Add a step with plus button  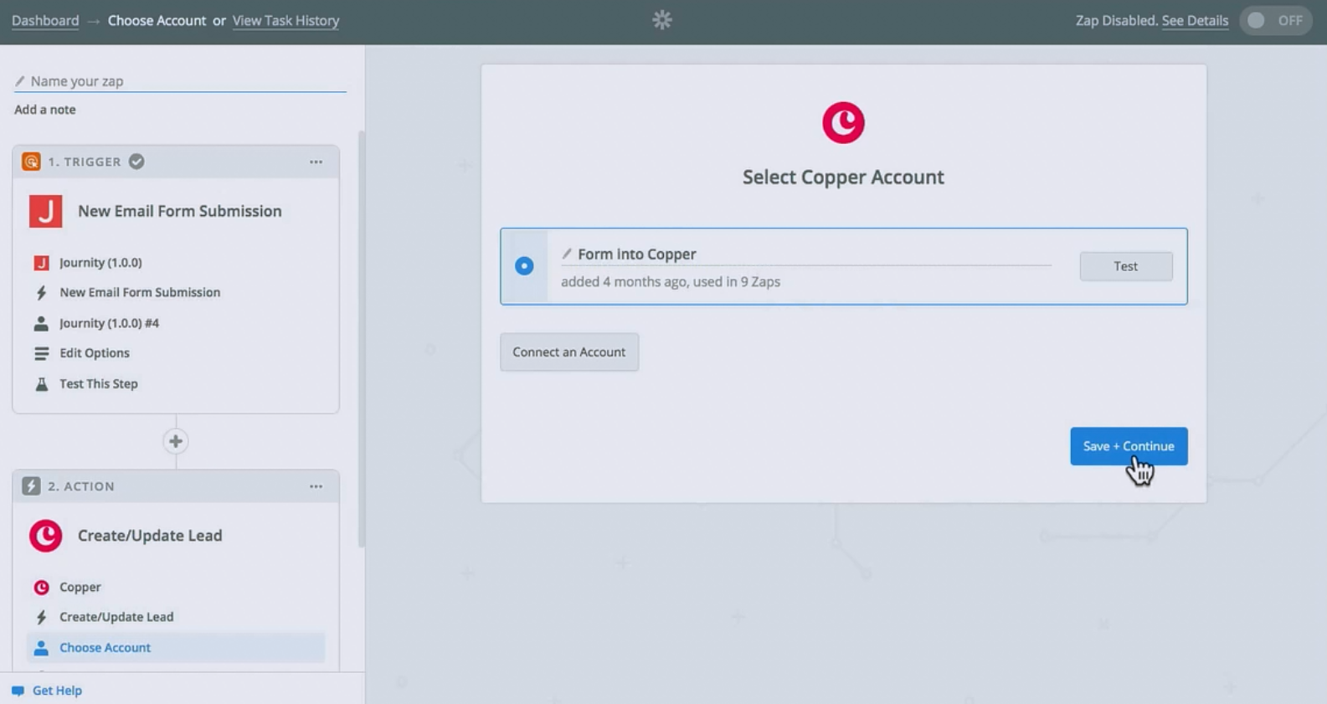176,441
